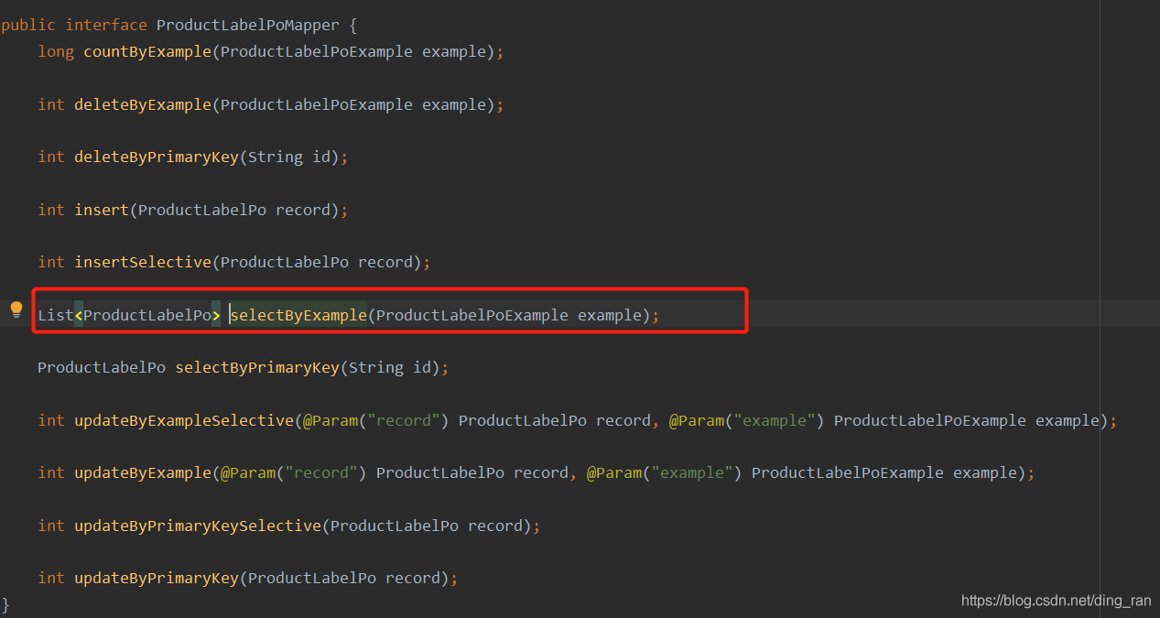The width and height of the screenshot is (1160, 618).
Task: Click the 'String id' parameter in deleteByPrimaryKey
Action: coord(289,157)
